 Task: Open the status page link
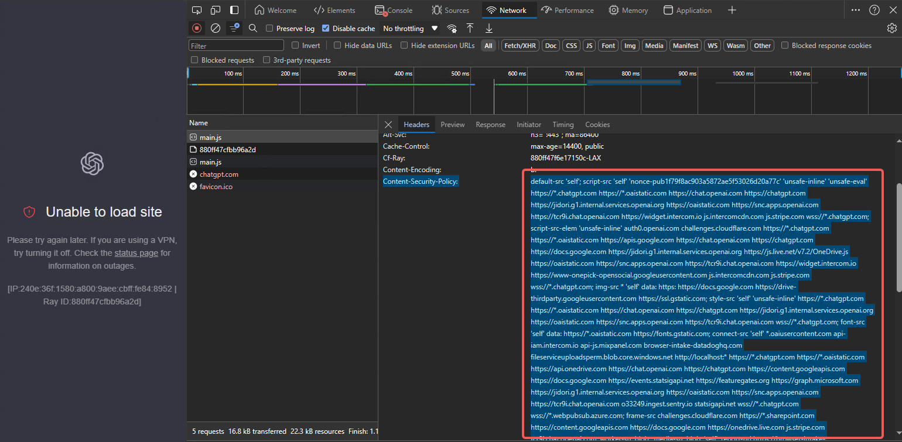136,253
